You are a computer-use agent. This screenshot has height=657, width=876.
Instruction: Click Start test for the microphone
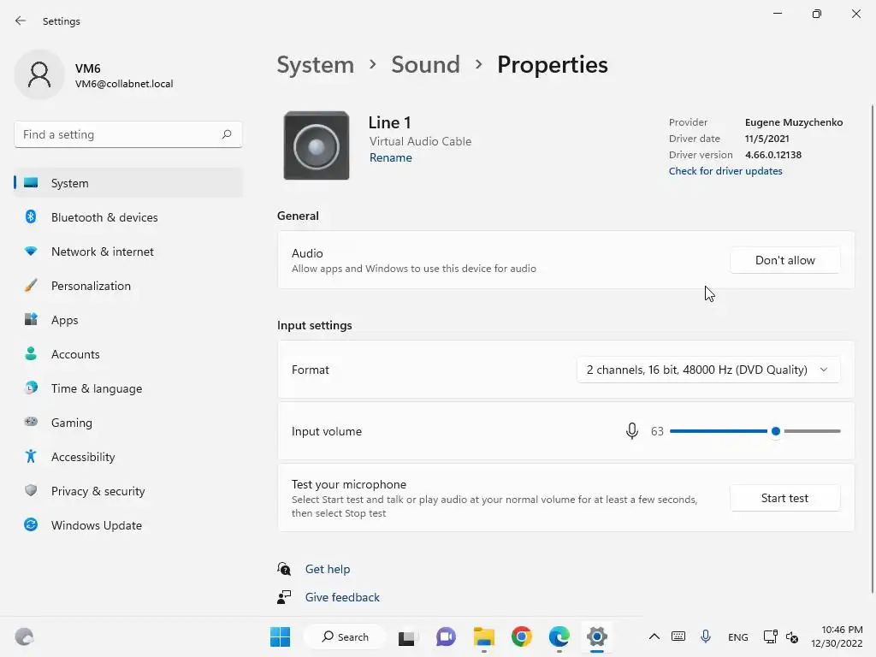tap(784, 498)
